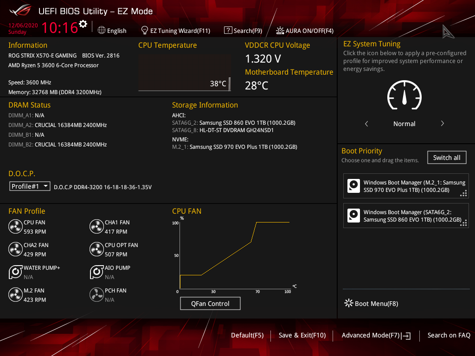
Task: Click the Search question mark icon
Action: click(x=228, y=30)
